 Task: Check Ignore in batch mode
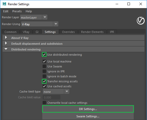pyautogui.click(x=44, y=76)
